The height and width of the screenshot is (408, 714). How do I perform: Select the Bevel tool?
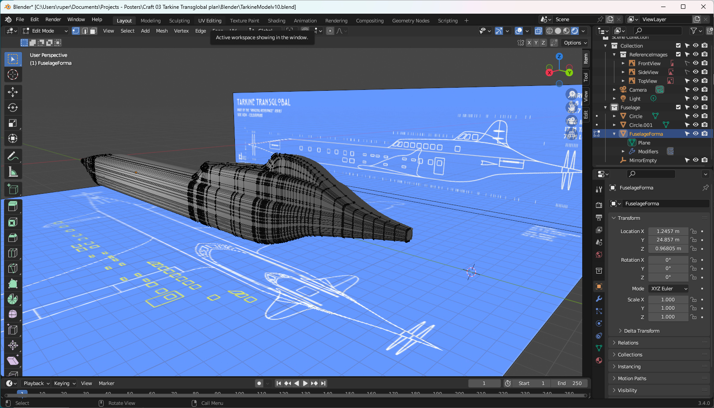point(13,237)
